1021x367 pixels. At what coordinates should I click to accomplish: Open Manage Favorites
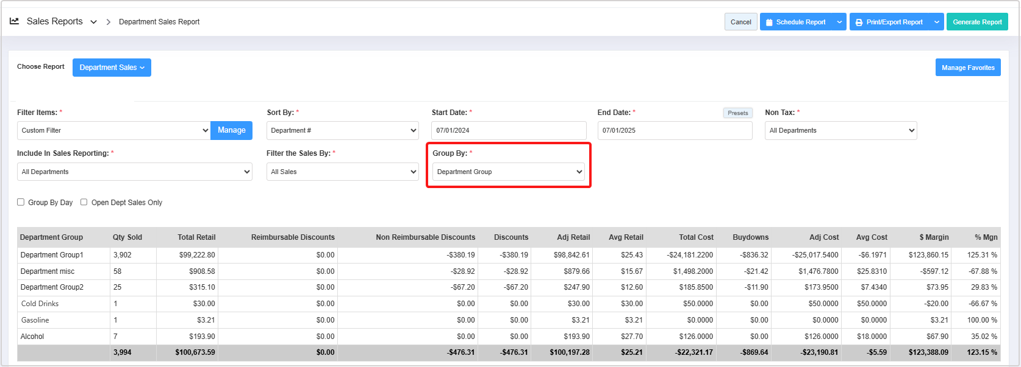tap(967, 68)
